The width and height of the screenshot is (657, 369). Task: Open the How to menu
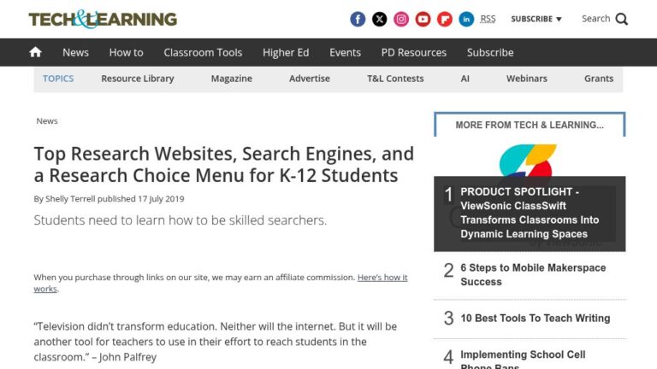126,52
